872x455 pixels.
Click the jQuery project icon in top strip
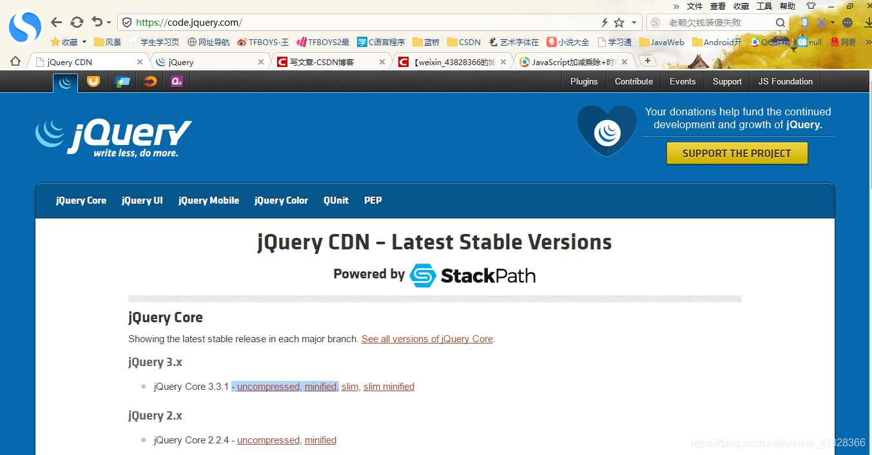pos(65,82)
